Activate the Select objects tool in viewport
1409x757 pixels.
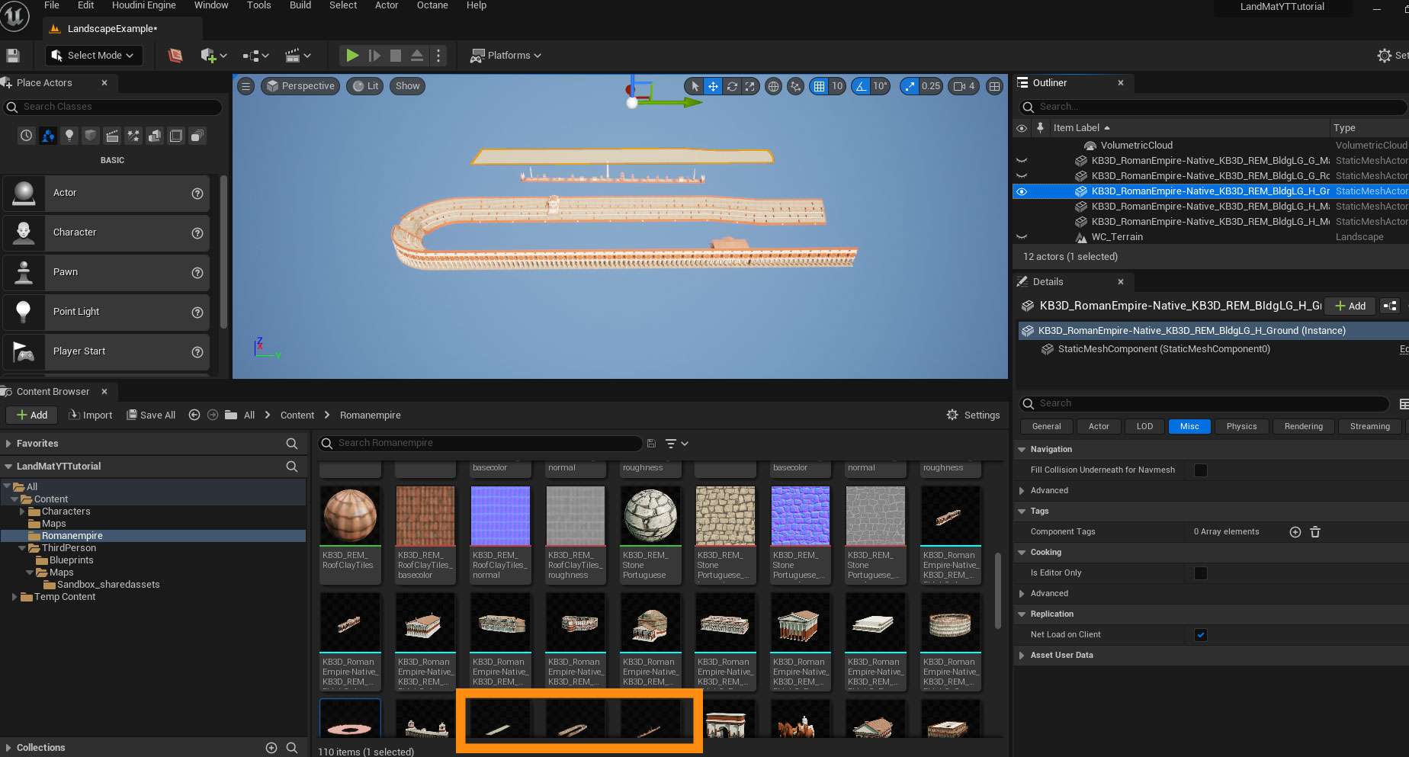pos(695,86)
